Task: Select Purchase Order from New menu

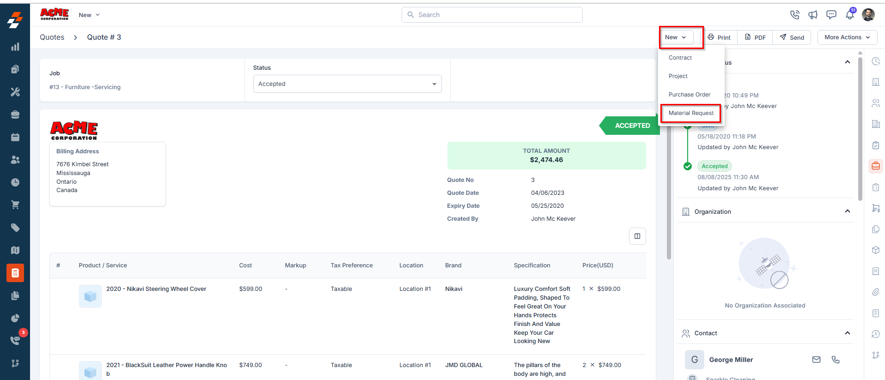Action: coord(690,95)
